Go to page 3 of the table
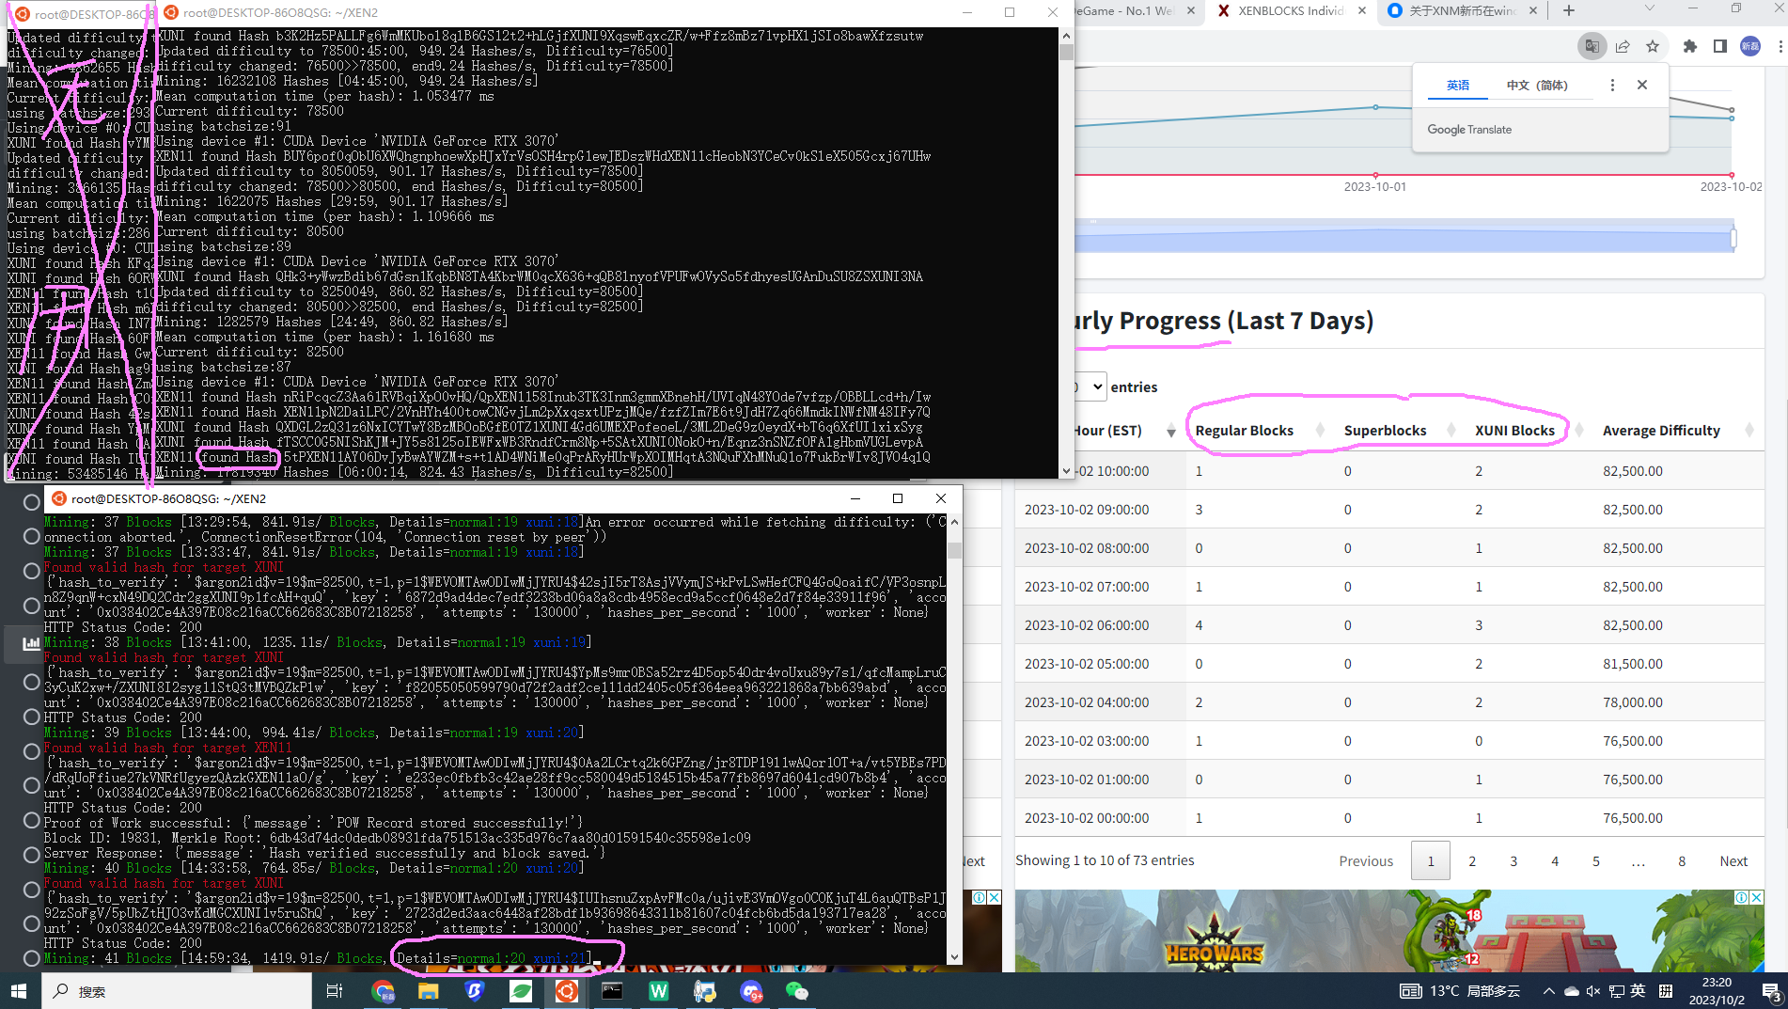Viewport: 1788px width, 1009px height. coord(1514,860)
